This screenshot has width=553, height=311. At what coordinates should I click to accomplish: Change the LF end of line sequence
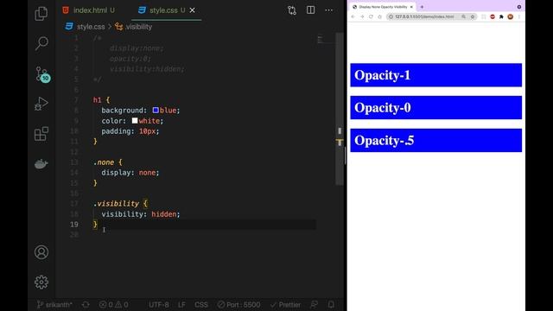[x=181, y=305]
